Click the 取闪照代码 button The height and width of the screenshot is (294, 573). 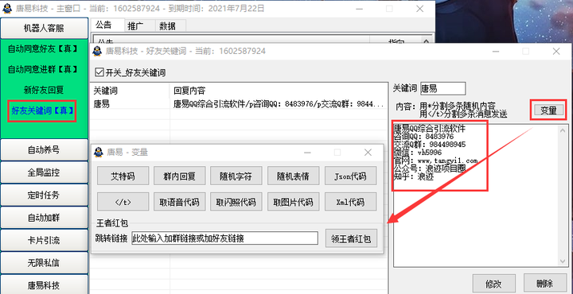click(236, 202)
